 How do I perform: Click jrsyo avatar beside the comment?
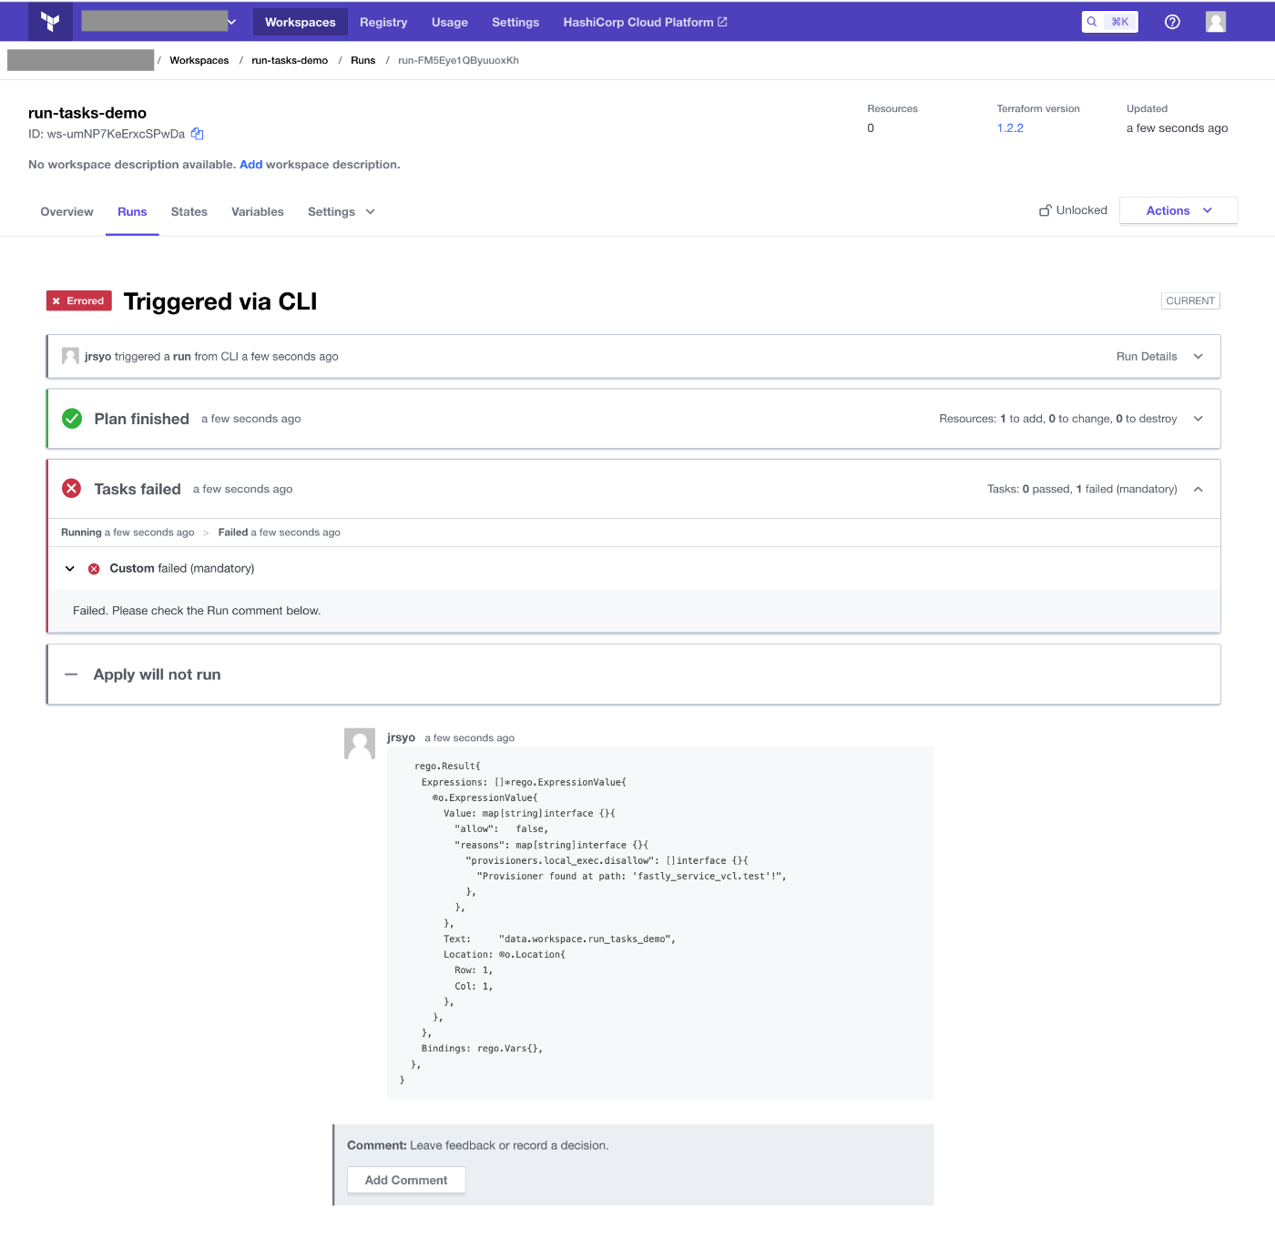360,743
